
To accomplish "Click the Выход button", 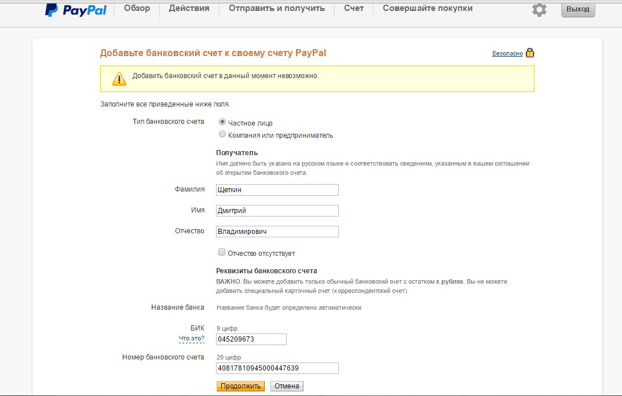I will click(x=578, y=9).
